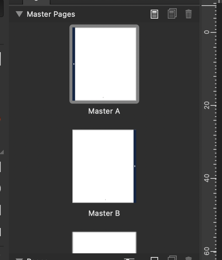222x260 pixels.
Task: Delete selected master with trash icon
Action: tap(189, 14)
